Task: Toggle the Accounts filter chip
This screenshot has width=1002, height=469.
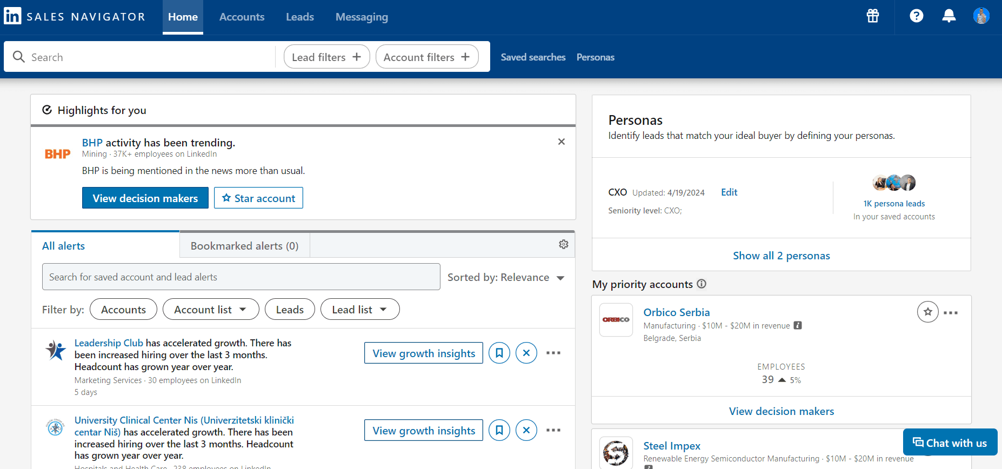Action: pyautogui.click(x=123, y=309)
